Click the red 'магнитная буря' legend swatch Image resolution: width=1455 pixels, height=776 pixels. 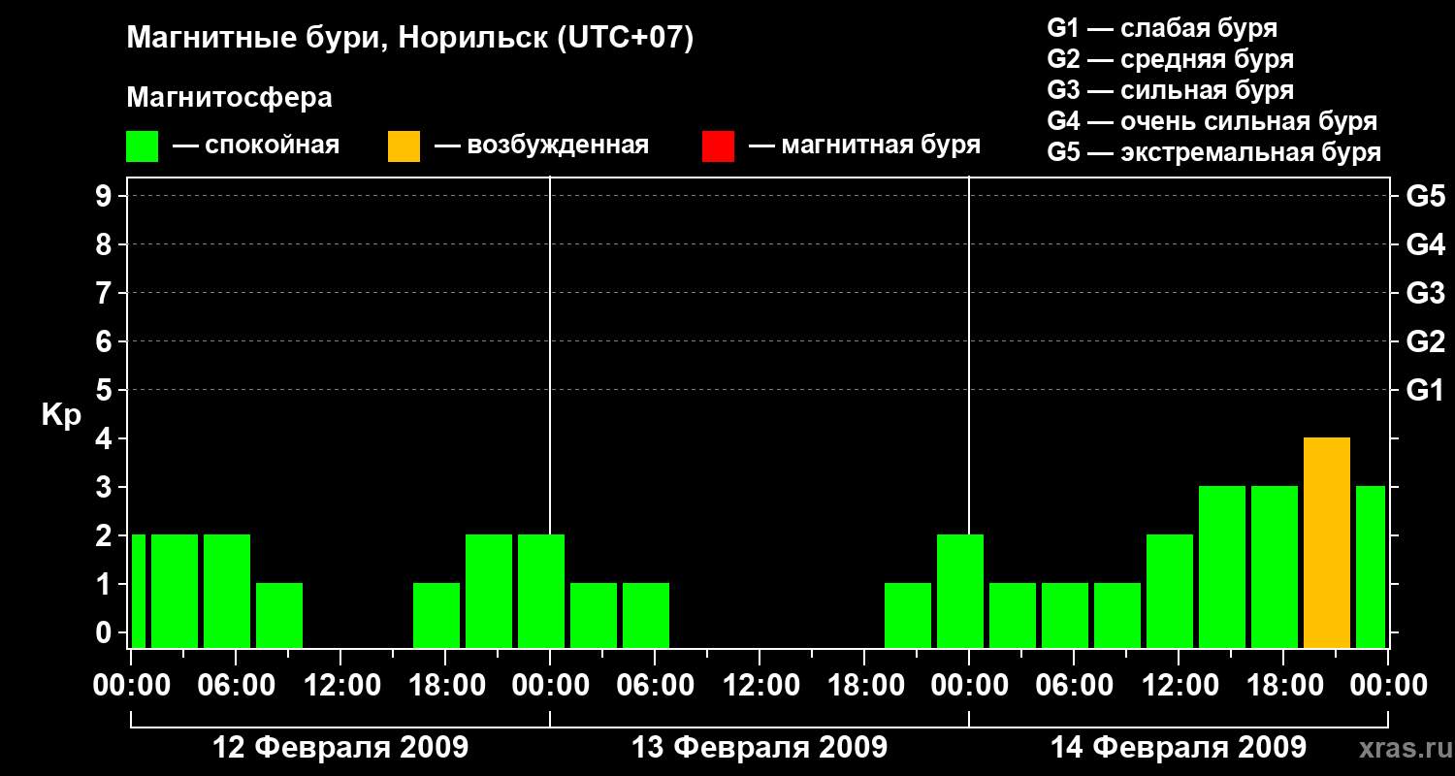click(718, 146)
